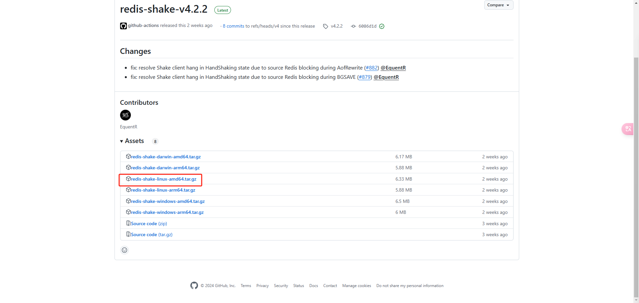Open the github-actions author link
The height and width of the screenshot is (303, 639).
(143, 26)
